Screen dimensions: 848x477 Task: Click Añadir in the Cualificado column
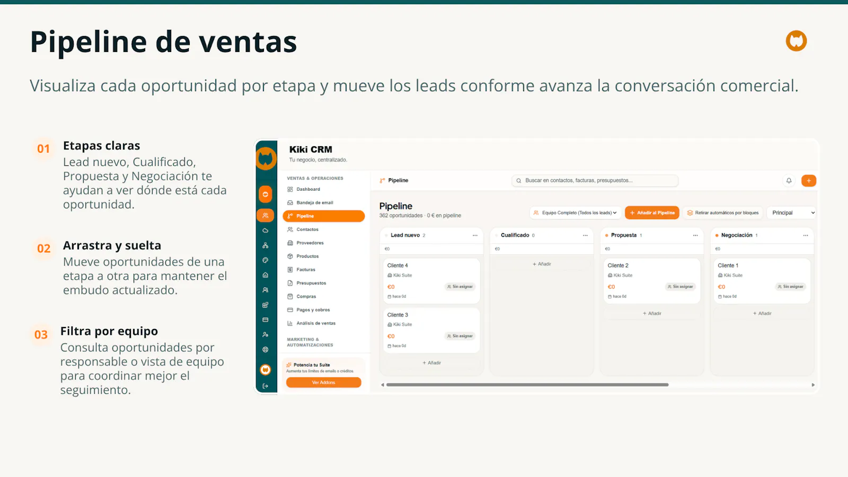coord(542,264)
